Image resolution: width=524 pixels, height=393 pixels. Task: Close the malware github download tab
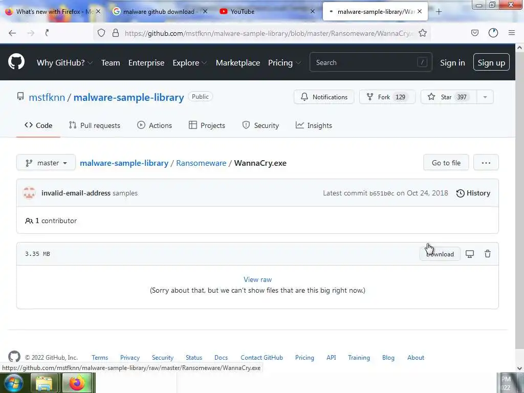point(205,11)
